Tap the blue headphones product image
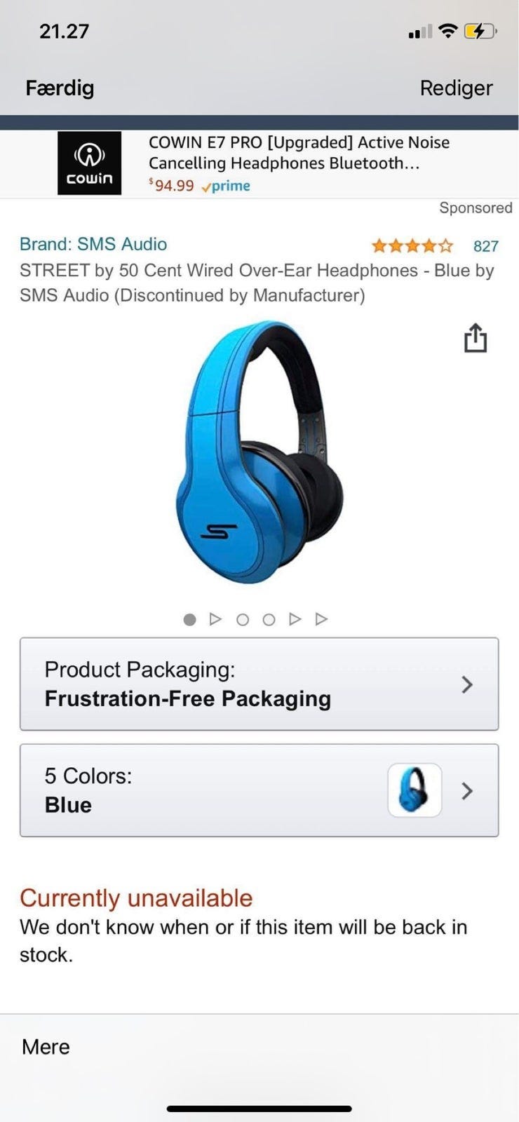This screenshot has height=1122, width=519. click(259, 452)
